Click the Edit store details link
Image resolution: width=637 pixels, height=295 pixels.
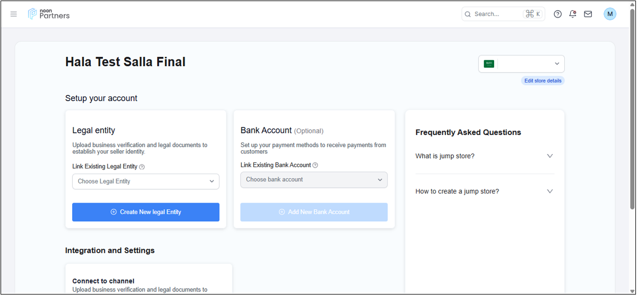(543, 81)
